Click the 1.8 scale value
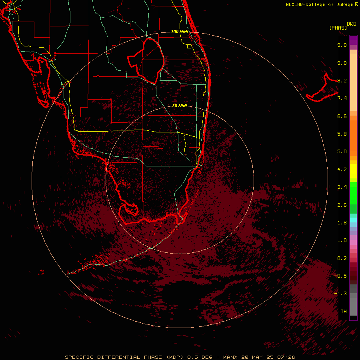360x360 pixels. [x=342, y=223]
